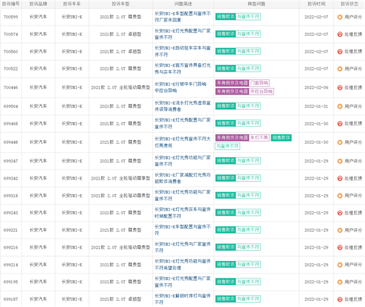Click '与宣传不符' tag in row 699187
Viewport: 365px width, 307px height.
248,299
